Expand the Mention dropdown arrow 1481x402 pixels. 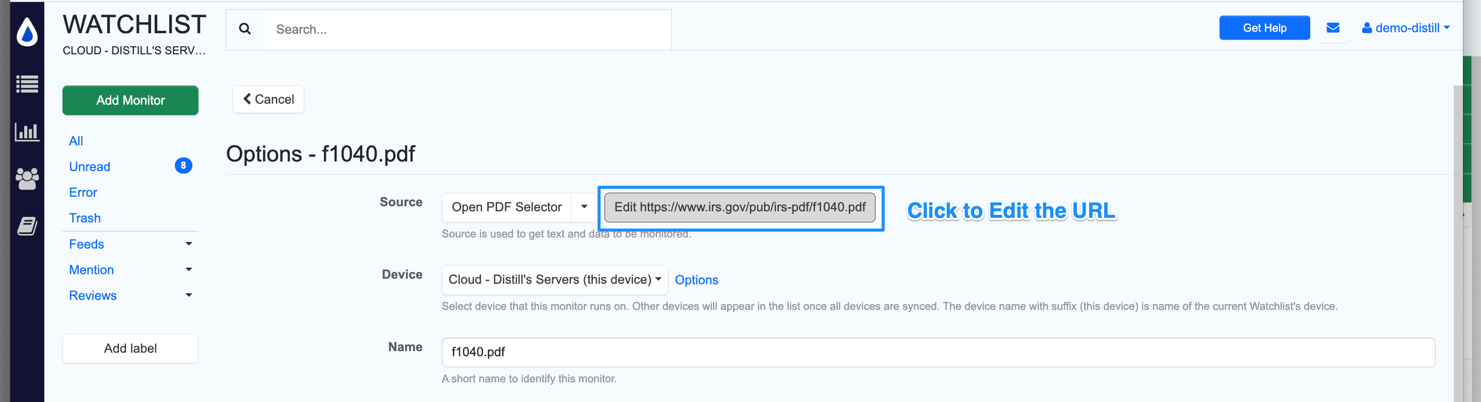point(188,269)
